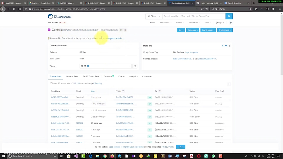Viewport: 283px width, 159px height.
Task: Open three-dot menu in More Info panel
Action: click(230, 46)
